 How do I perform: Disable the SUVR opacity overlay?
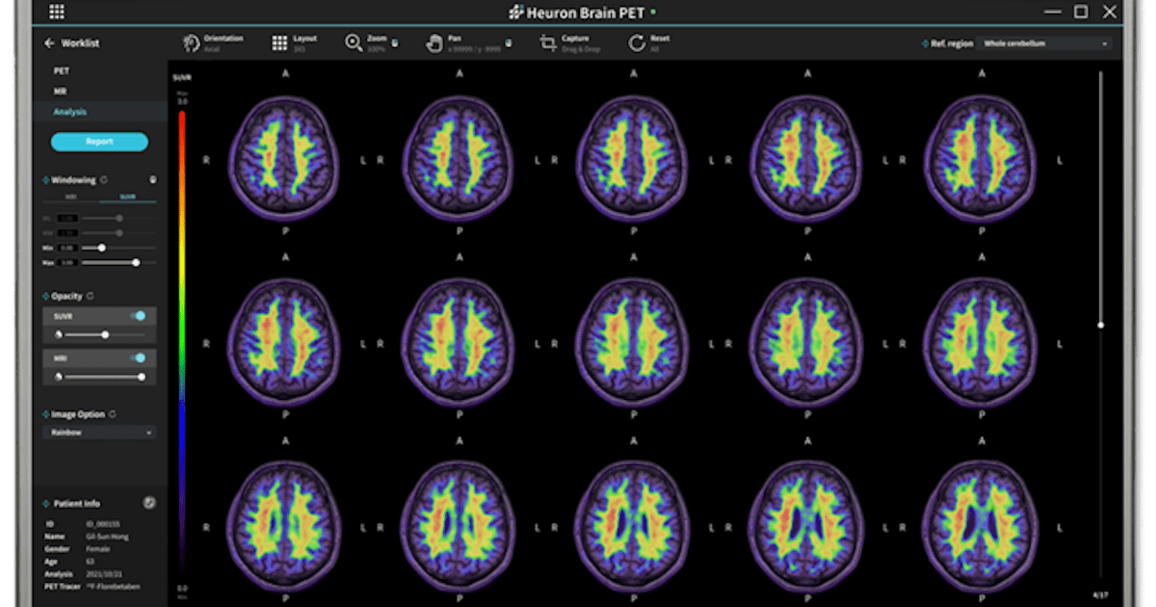(x=140, y=315)
